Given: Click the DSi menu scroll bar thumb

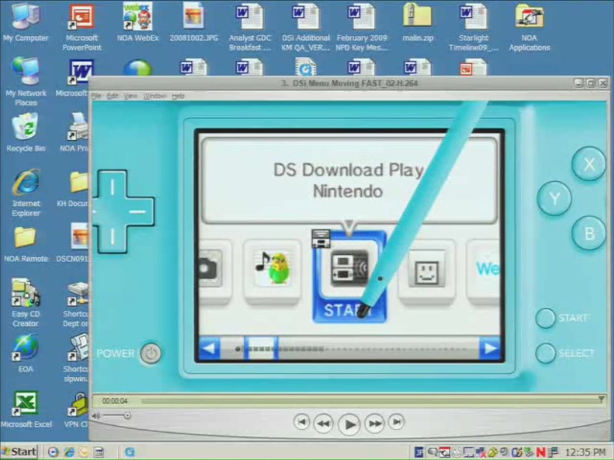Looking at the screenshot, I should coord(261,348).
